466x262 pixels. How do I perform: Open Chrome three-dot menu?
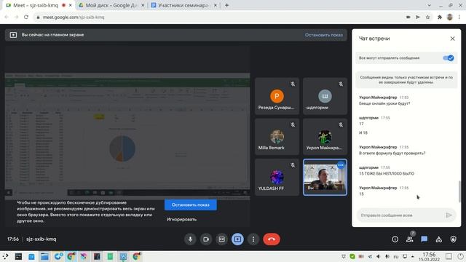(x=459, y=17)
